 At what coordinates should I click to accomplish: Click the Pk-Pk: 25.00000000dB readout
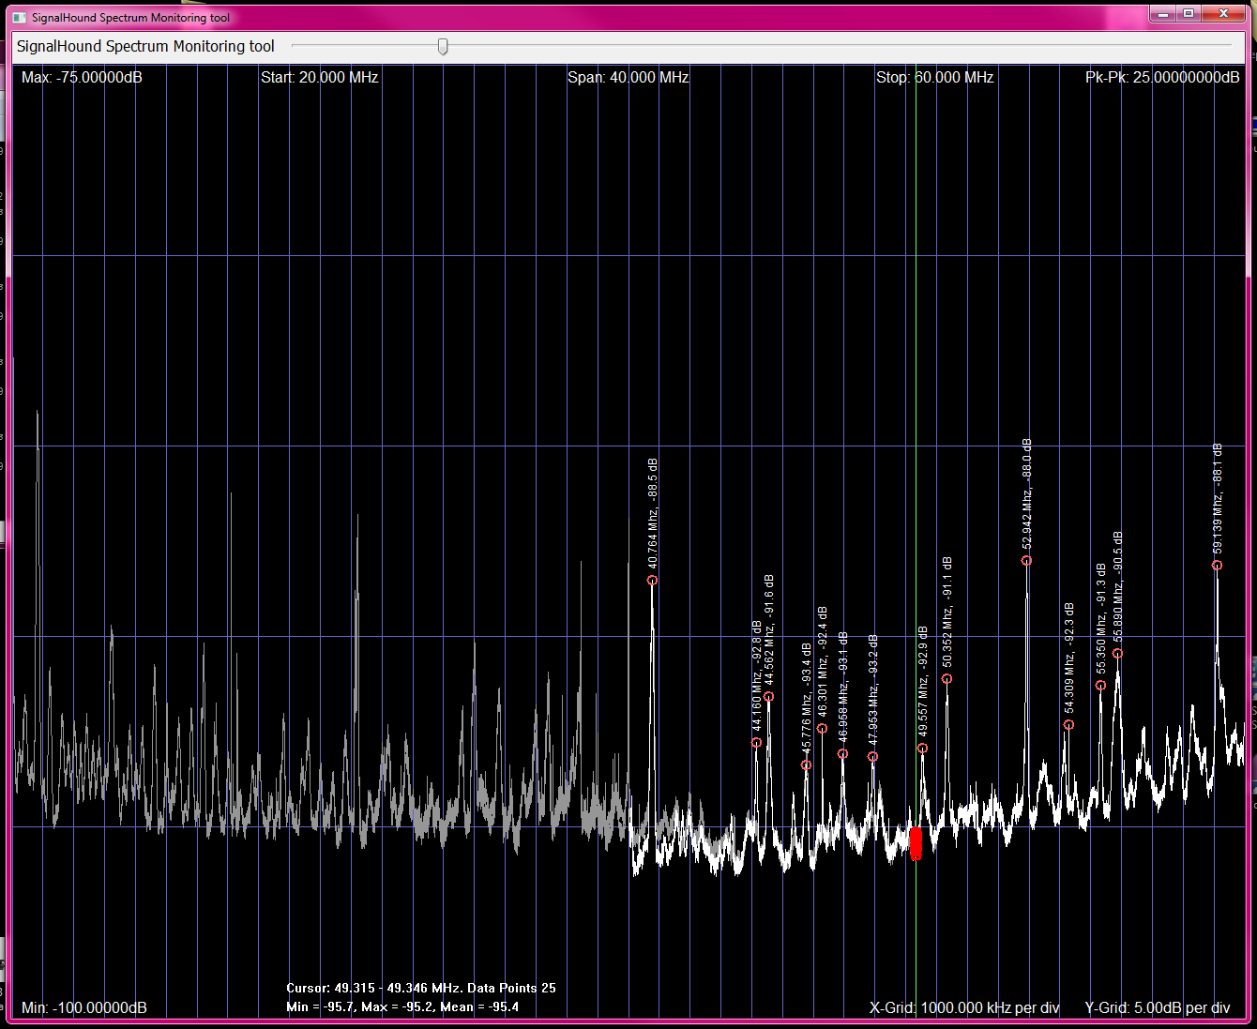click(x=1162, y=77)
